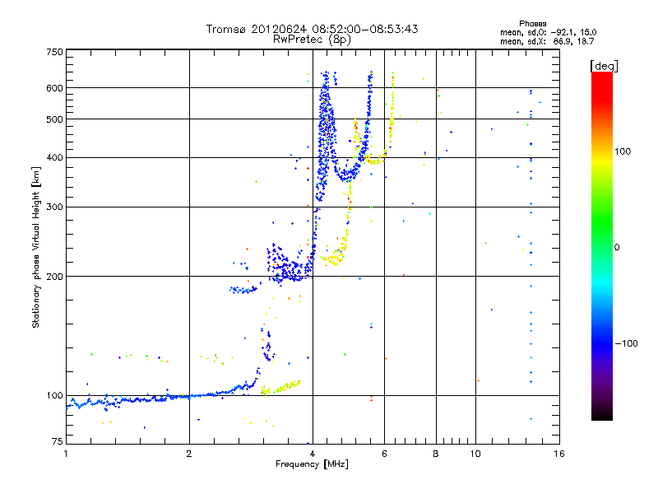This screenshot has width=658, height=494.
Task: Click the x-axis label 'Frequency [MHz]'
Action: pyautogui.click(x=312, y=464)
